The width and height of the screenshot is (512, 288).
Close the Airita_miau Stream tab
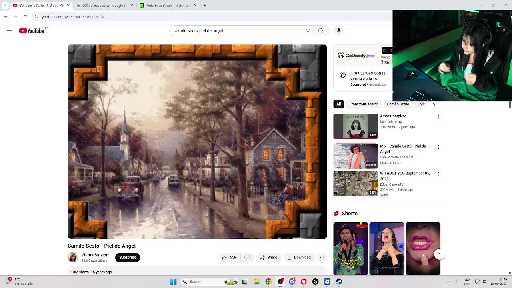[x=195, y=6]
